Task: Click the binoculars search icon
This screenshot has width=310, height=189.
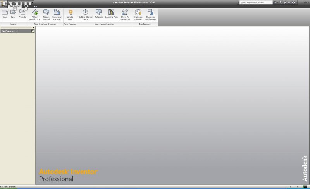Action: tap(275, 2)
